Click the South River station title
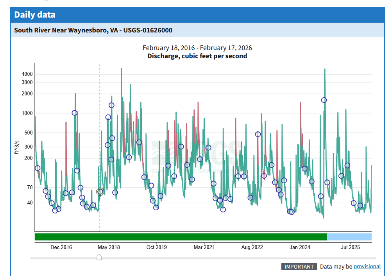The height and width of the screenshot is (276, 390). pyautogui.click(x=93, y=30)
